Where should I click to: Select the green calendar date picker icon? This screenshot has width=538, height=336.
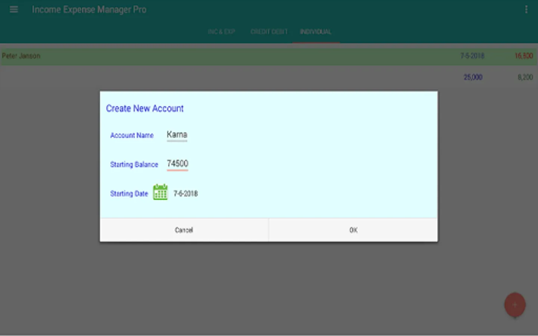(x=160, y=193)
